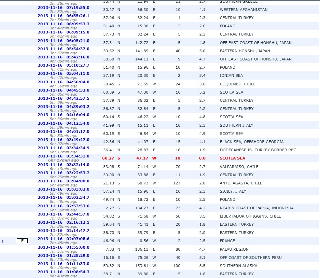
Task: Open earthquake 2013-11-16 06:09:53.3 Poland
Action: [64, 24]
